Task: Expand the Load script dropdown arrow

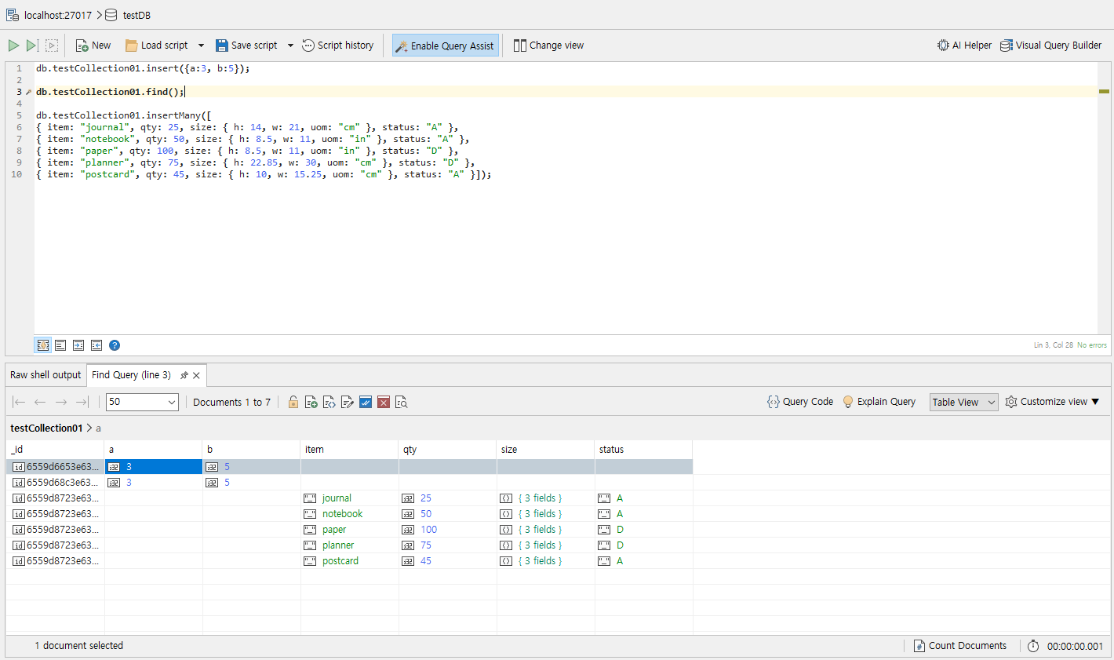Action: 201,46
